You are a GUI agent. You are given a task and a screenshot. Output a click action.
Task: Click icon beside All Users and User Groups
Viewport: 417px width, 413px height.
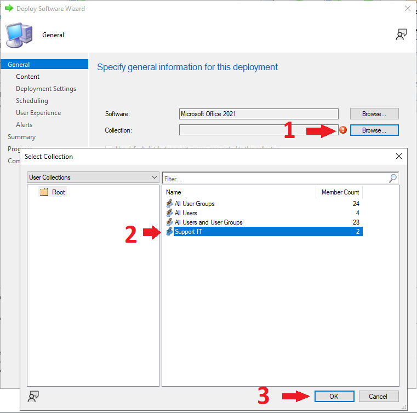tap(169, 222)
